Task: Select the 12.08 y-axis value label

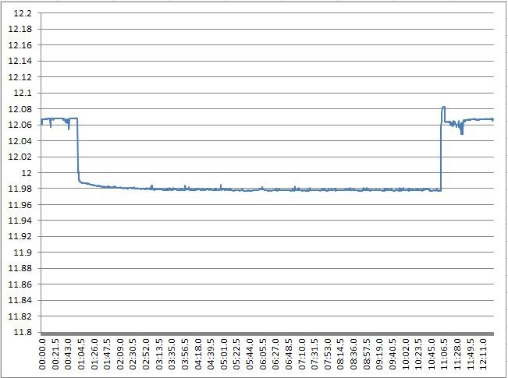Action: [x=20, y=109]
